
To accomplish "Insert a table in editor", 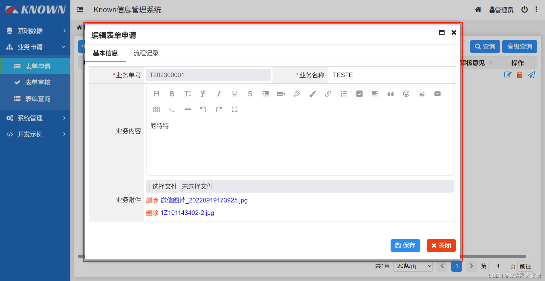I will [156, 109].
